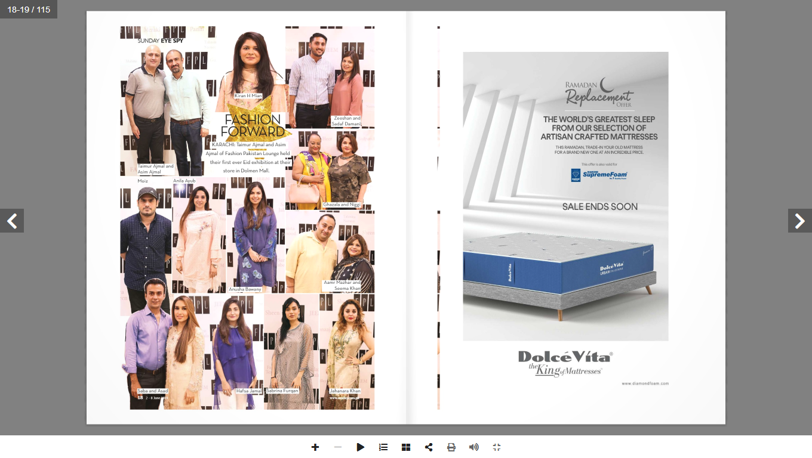Click the Saba and Asad caption
This screenshot has height=458, width=812.
(x=153, y=391)
